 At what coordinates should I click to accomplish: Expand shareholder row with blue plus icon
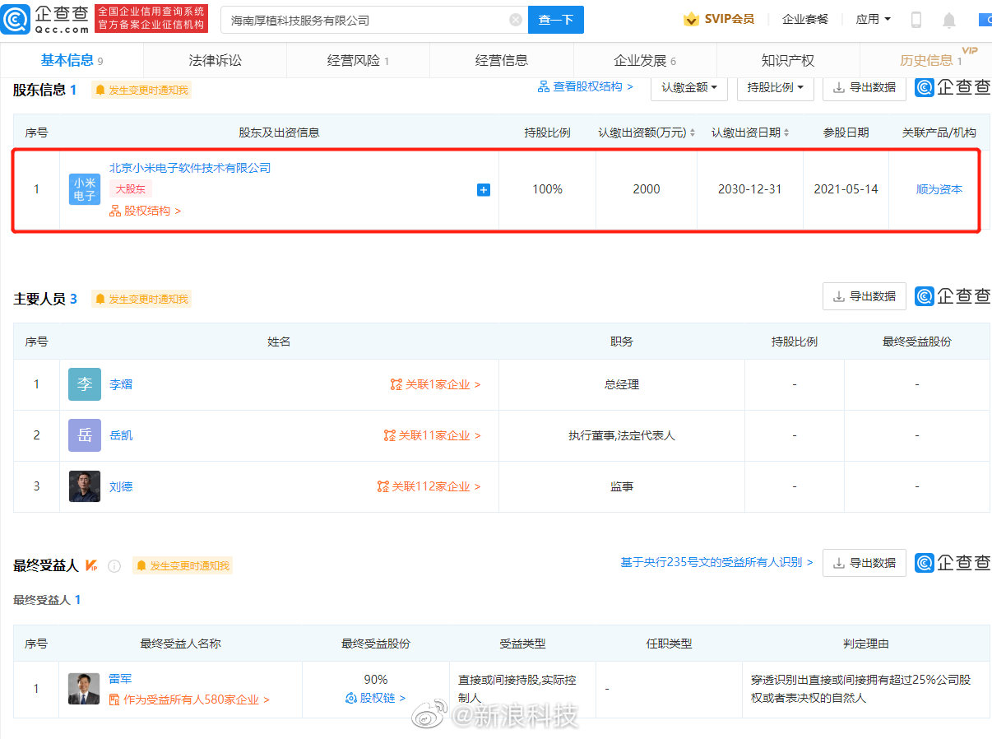coord(484,190)
